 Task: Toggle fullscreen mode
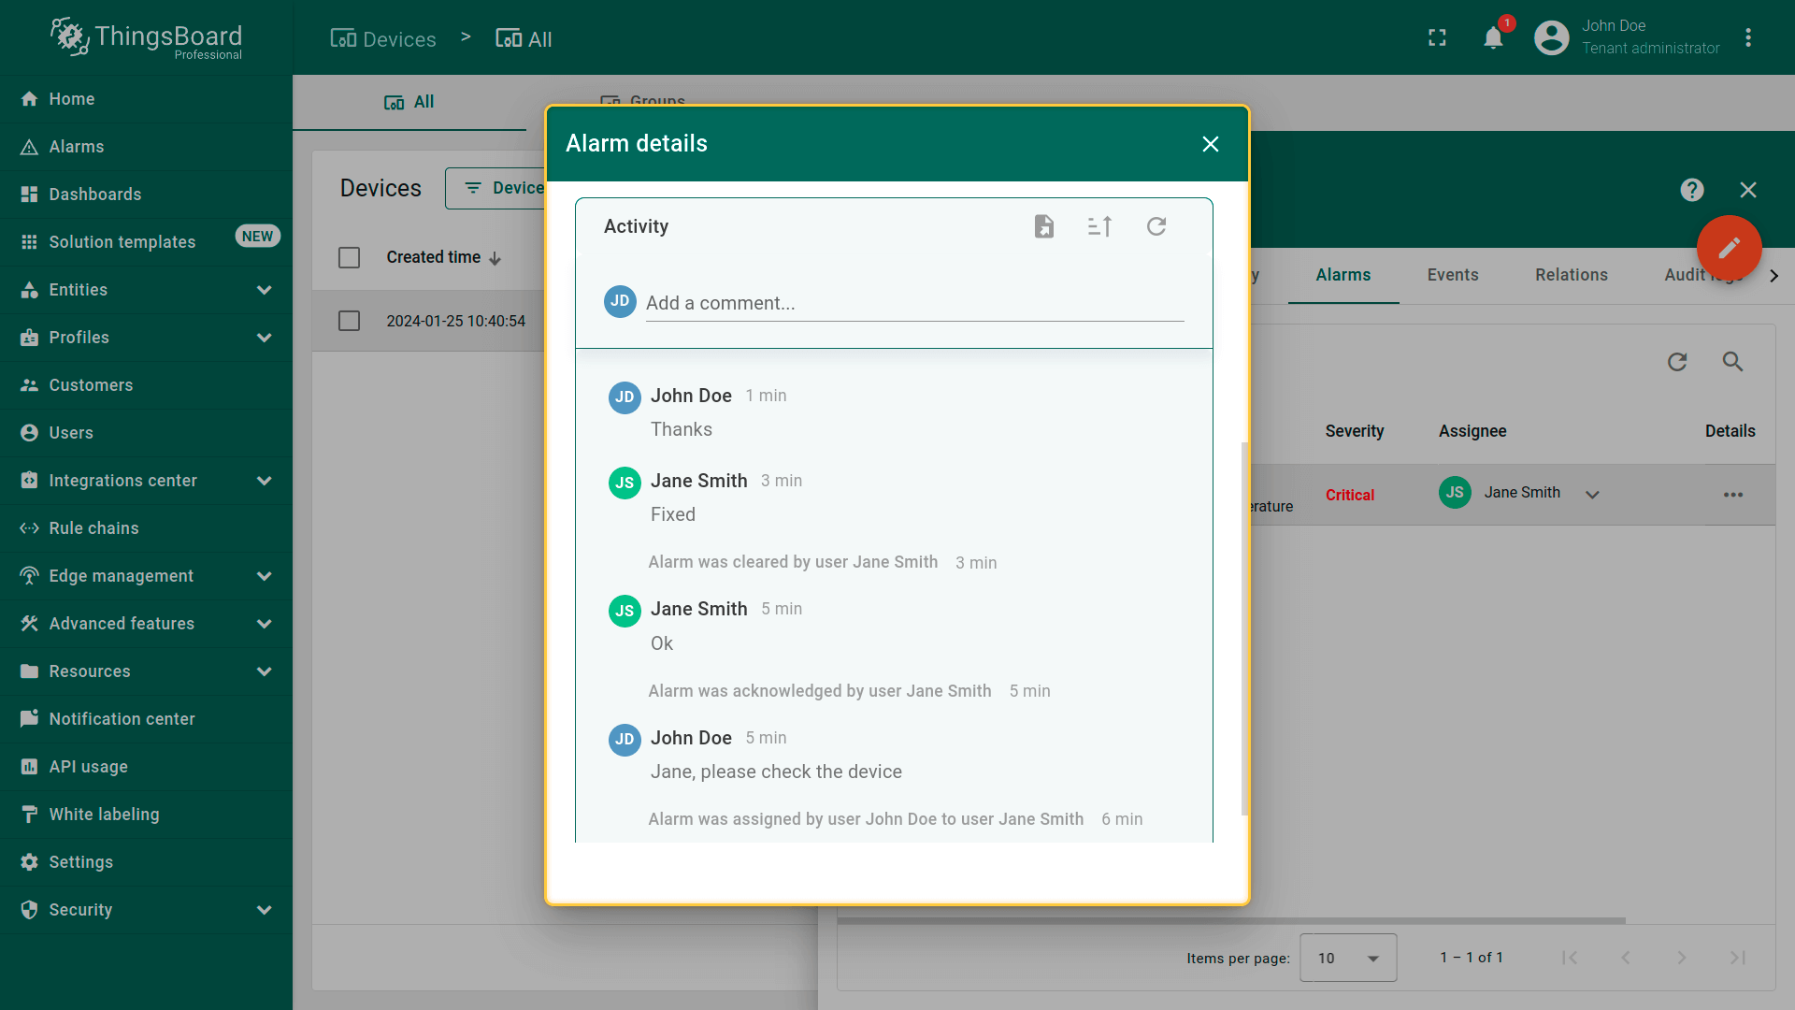pos(1437,37)
